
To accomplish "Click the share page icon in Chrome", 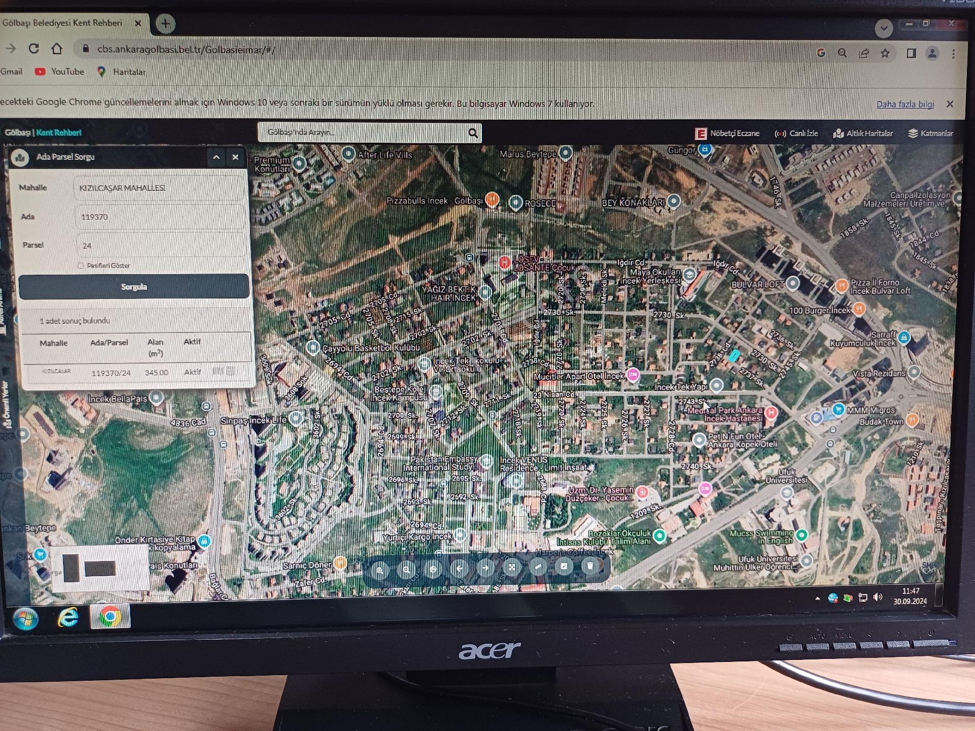I will (x=864, y=53).
